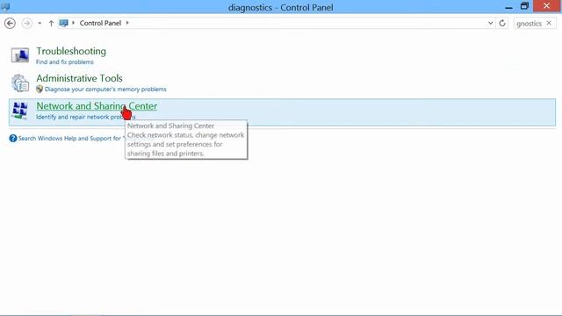Open Identify and repair network problems link
562x316 pixels.
[x=86, y=117]
